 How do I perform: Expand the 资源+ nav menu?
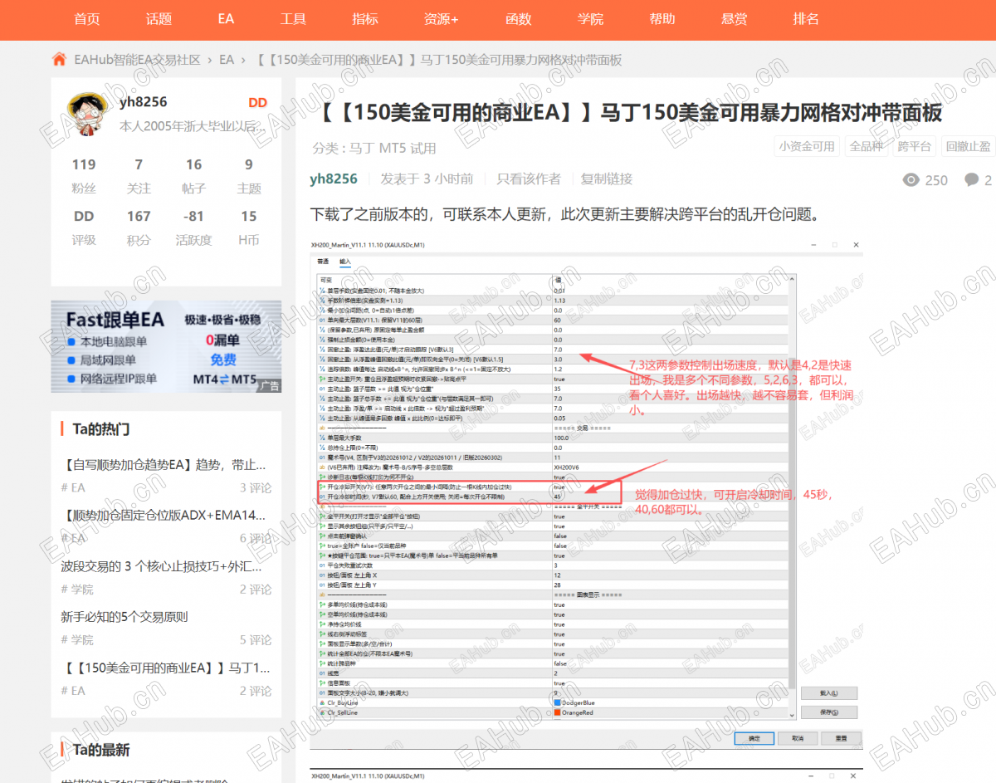tap(441, 18)
